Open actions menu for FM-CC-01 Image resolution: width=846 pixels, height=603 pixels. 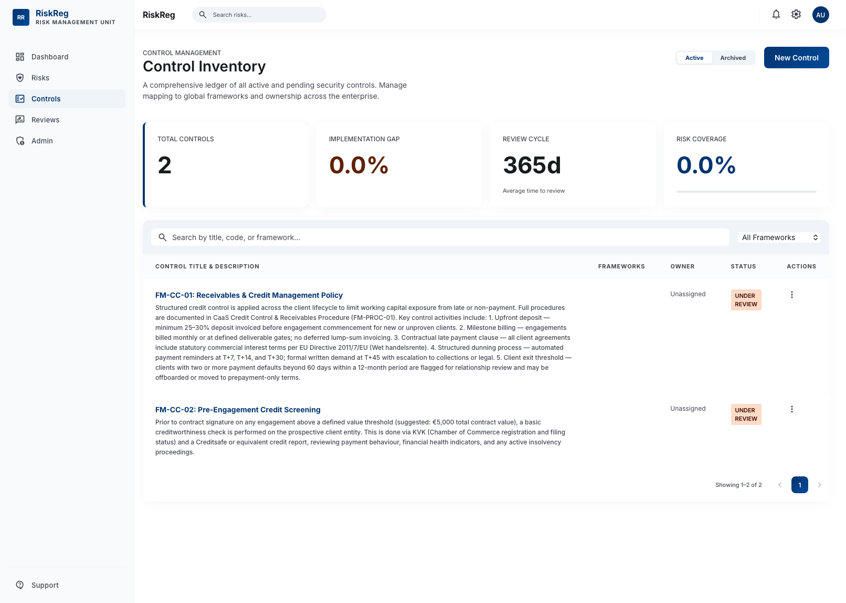coord(792,295)
